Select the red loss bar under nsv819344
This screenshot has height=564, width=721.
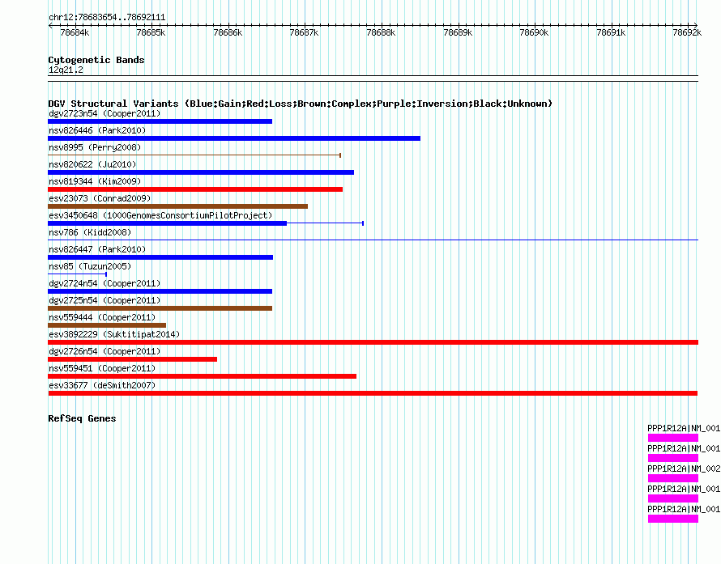click(195, 189)
